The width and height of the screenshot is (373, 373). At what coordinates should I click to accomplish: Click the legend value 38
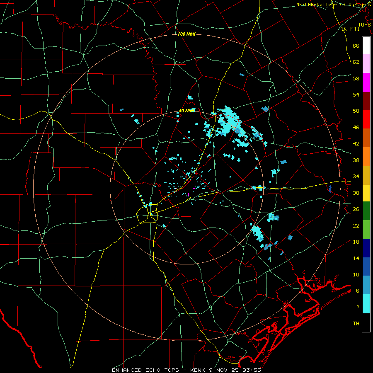tap(356, 160)
